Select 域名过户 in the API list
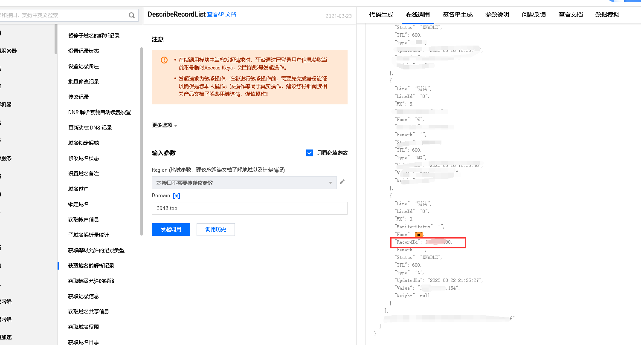Screen dimensions: 641x345 point(78,189)
